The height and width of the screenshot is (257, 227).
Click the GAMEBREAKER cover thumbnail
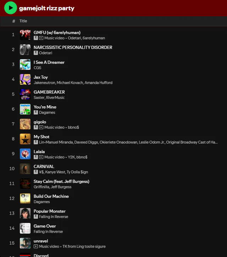pyautogui.click(x=25, y=94)
